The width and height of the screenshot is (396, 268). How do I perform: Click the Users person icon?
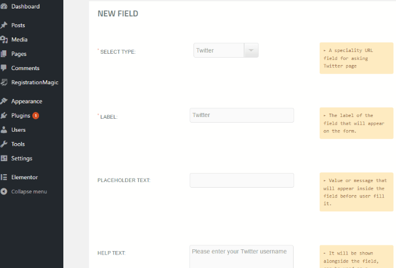point(5,129)
